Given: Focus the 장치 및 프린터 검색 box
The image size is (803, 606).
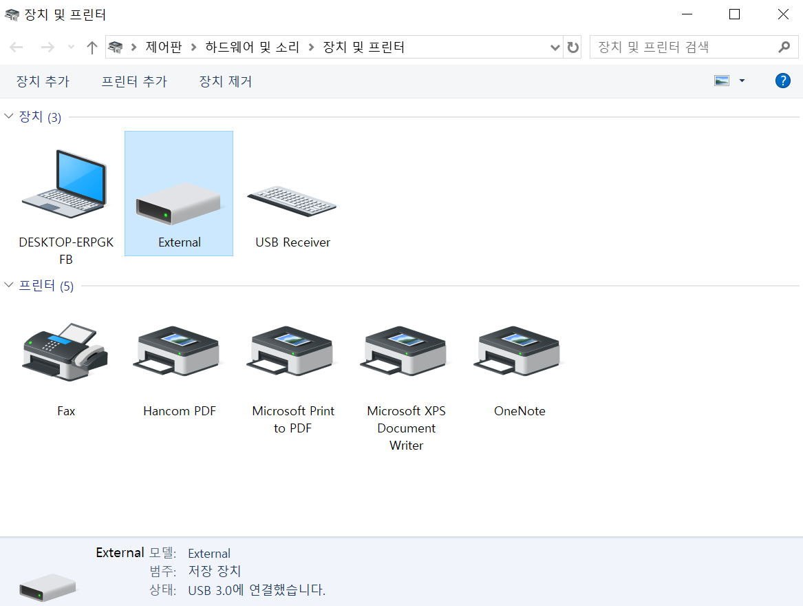Looking at the screenshot, I should click(x=694, y=47).
